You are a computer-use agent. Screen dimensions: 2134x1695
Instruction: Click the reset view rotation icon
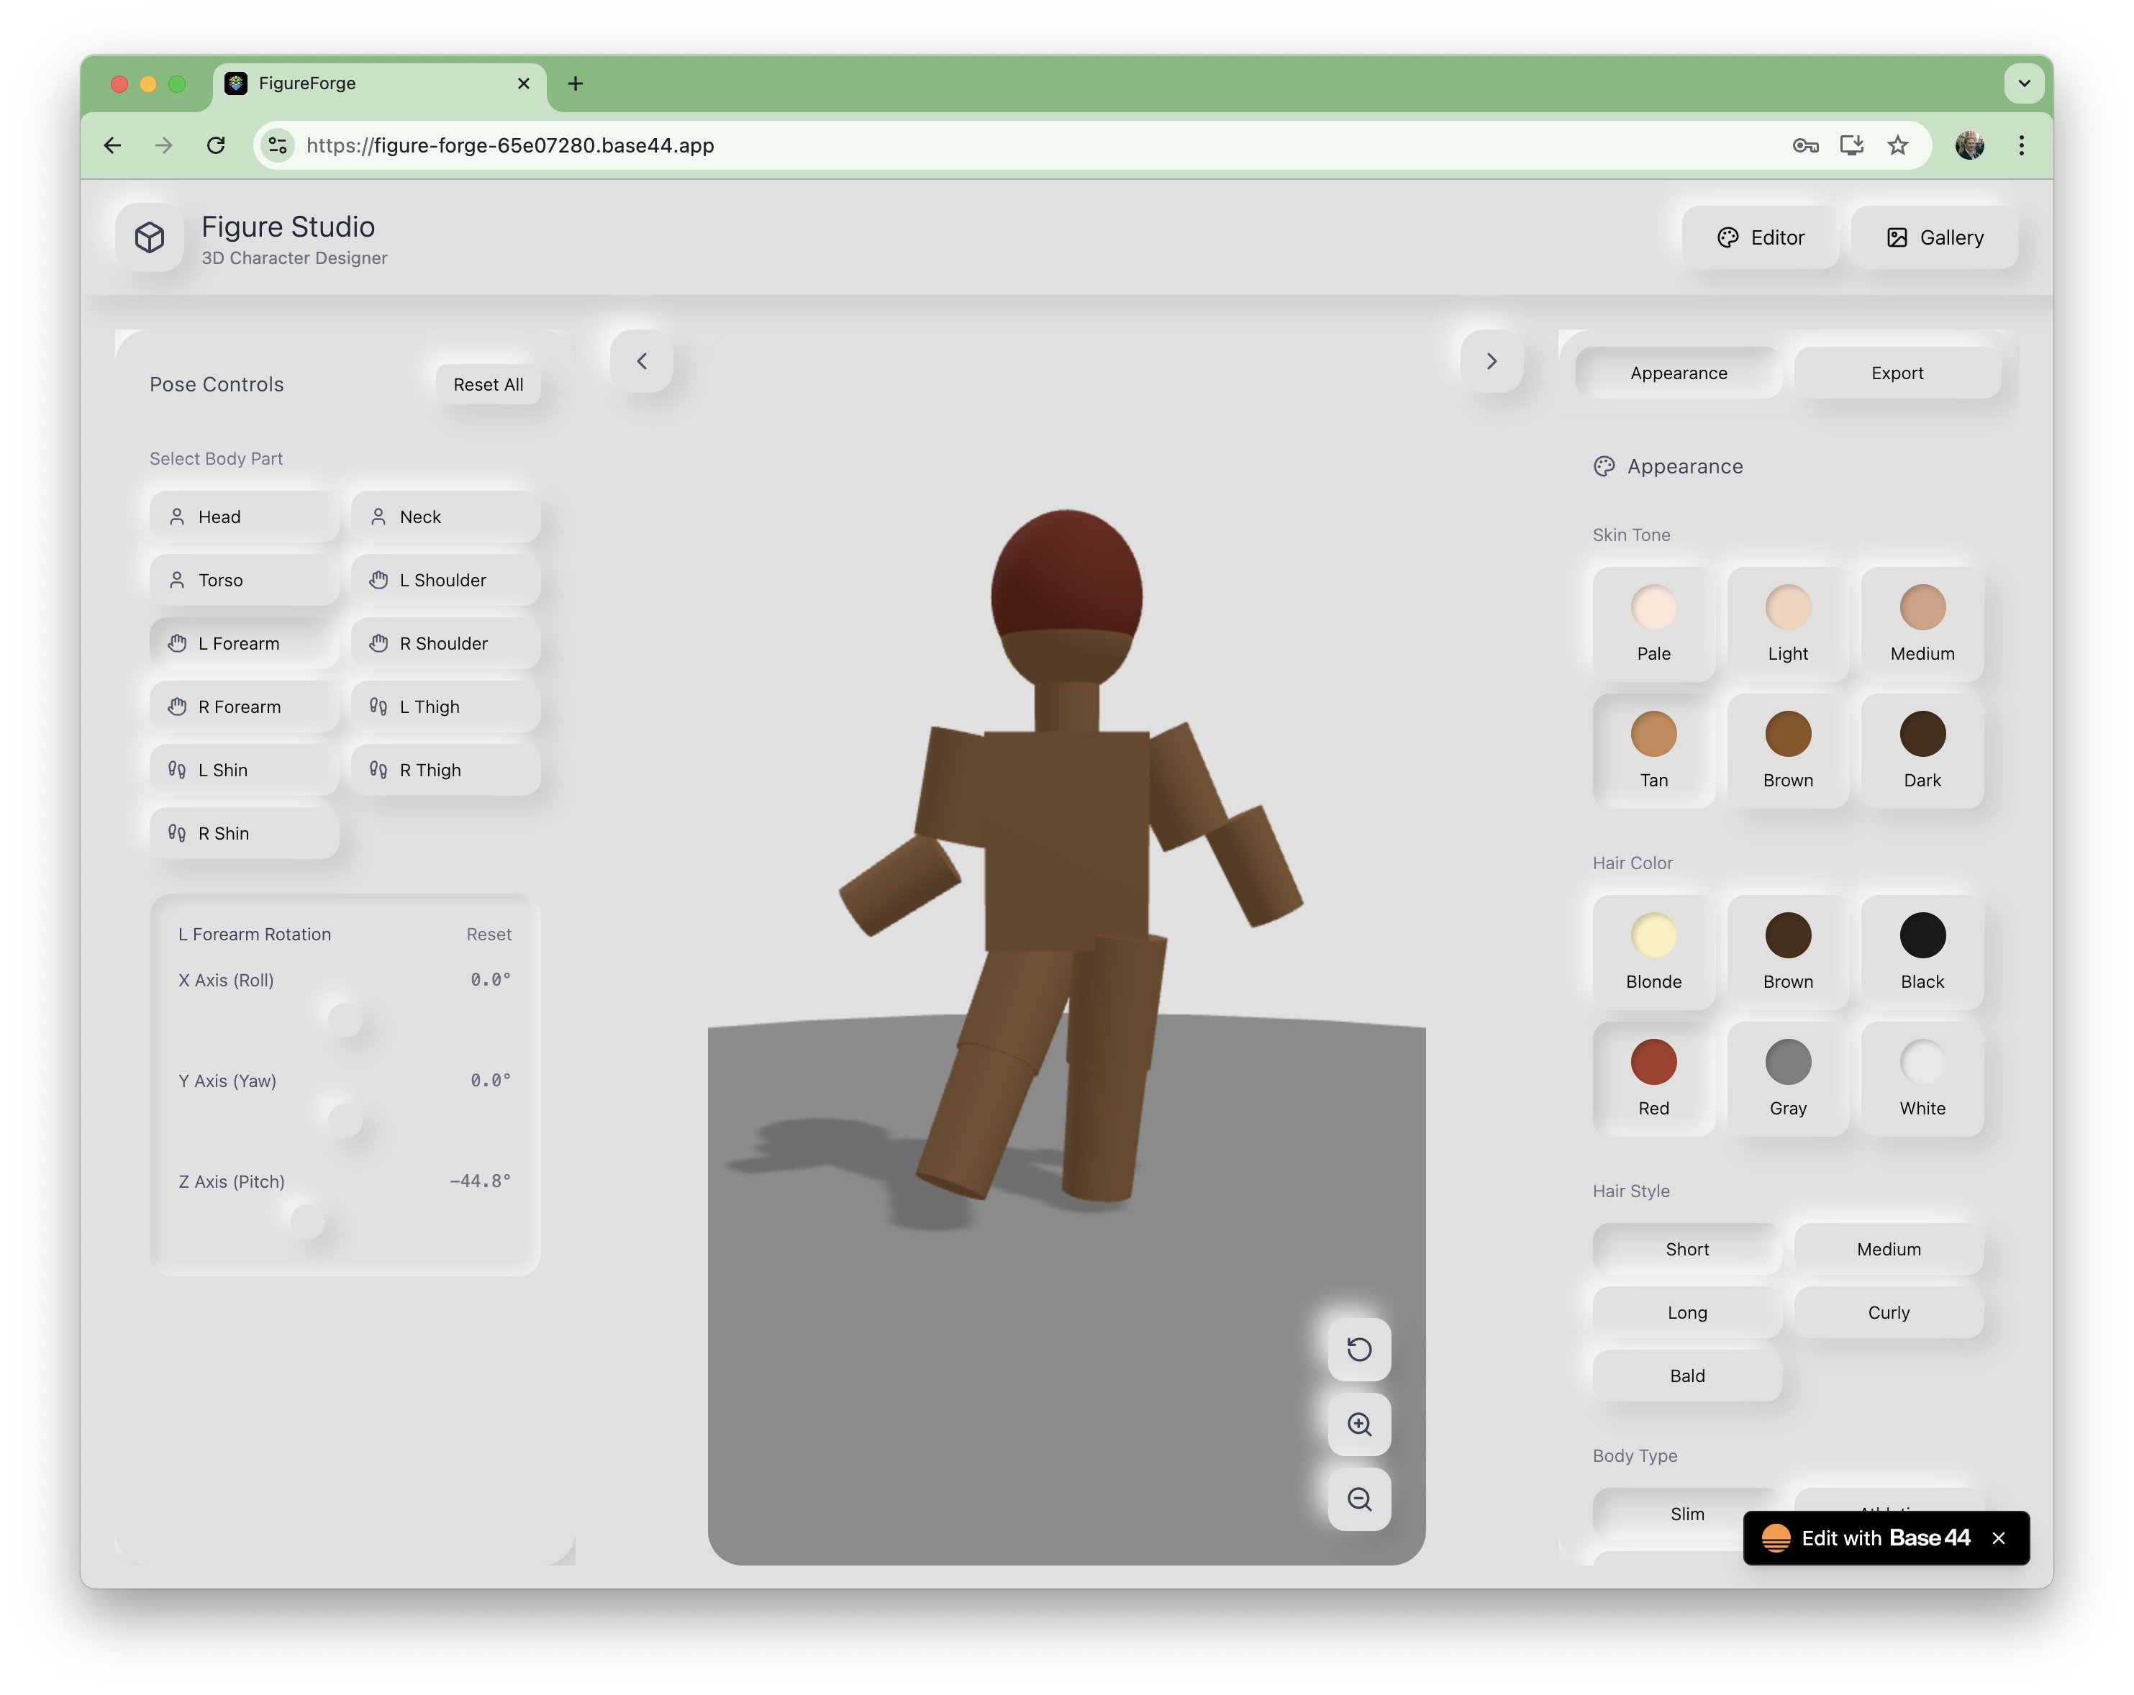click(1359, 1350)
